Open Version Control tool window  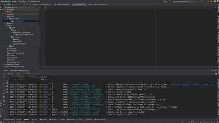tap(9, 120)
